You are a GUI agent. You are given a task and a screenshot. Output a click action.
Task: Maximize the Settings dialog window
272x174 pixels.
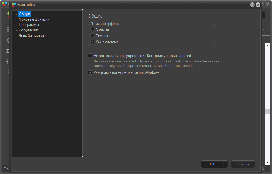252,5
